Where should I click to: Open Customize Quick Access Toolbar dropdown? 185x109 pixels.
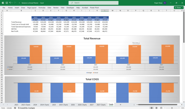point(19,3)
